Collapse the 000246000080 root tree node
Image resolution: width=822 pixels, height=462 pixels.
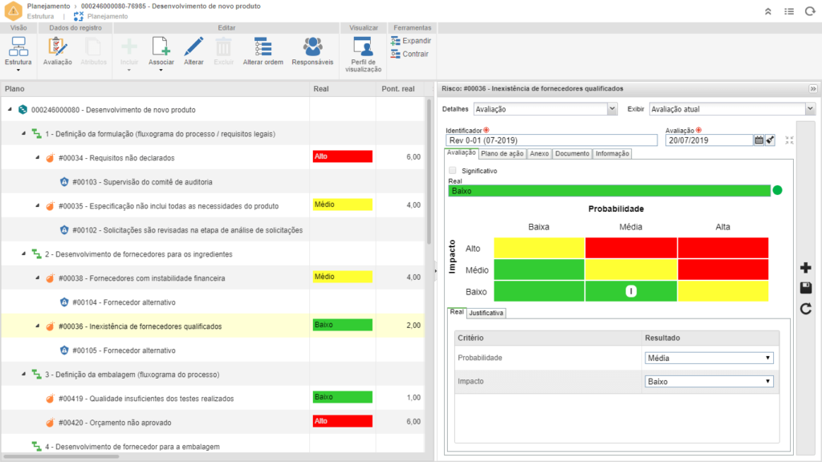(10, 110)
